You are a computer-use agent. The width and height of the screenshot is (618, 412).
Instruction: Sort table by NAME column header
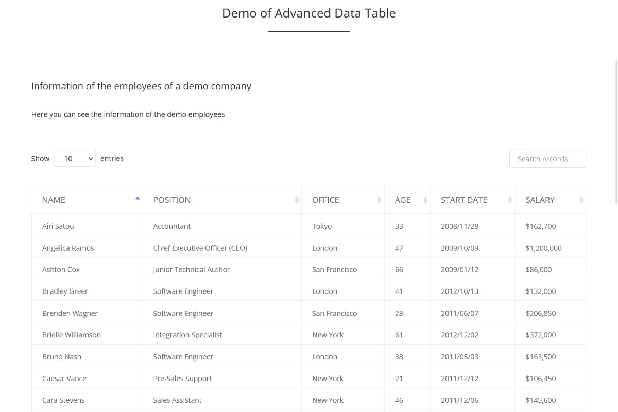click(x=54, y=200)
